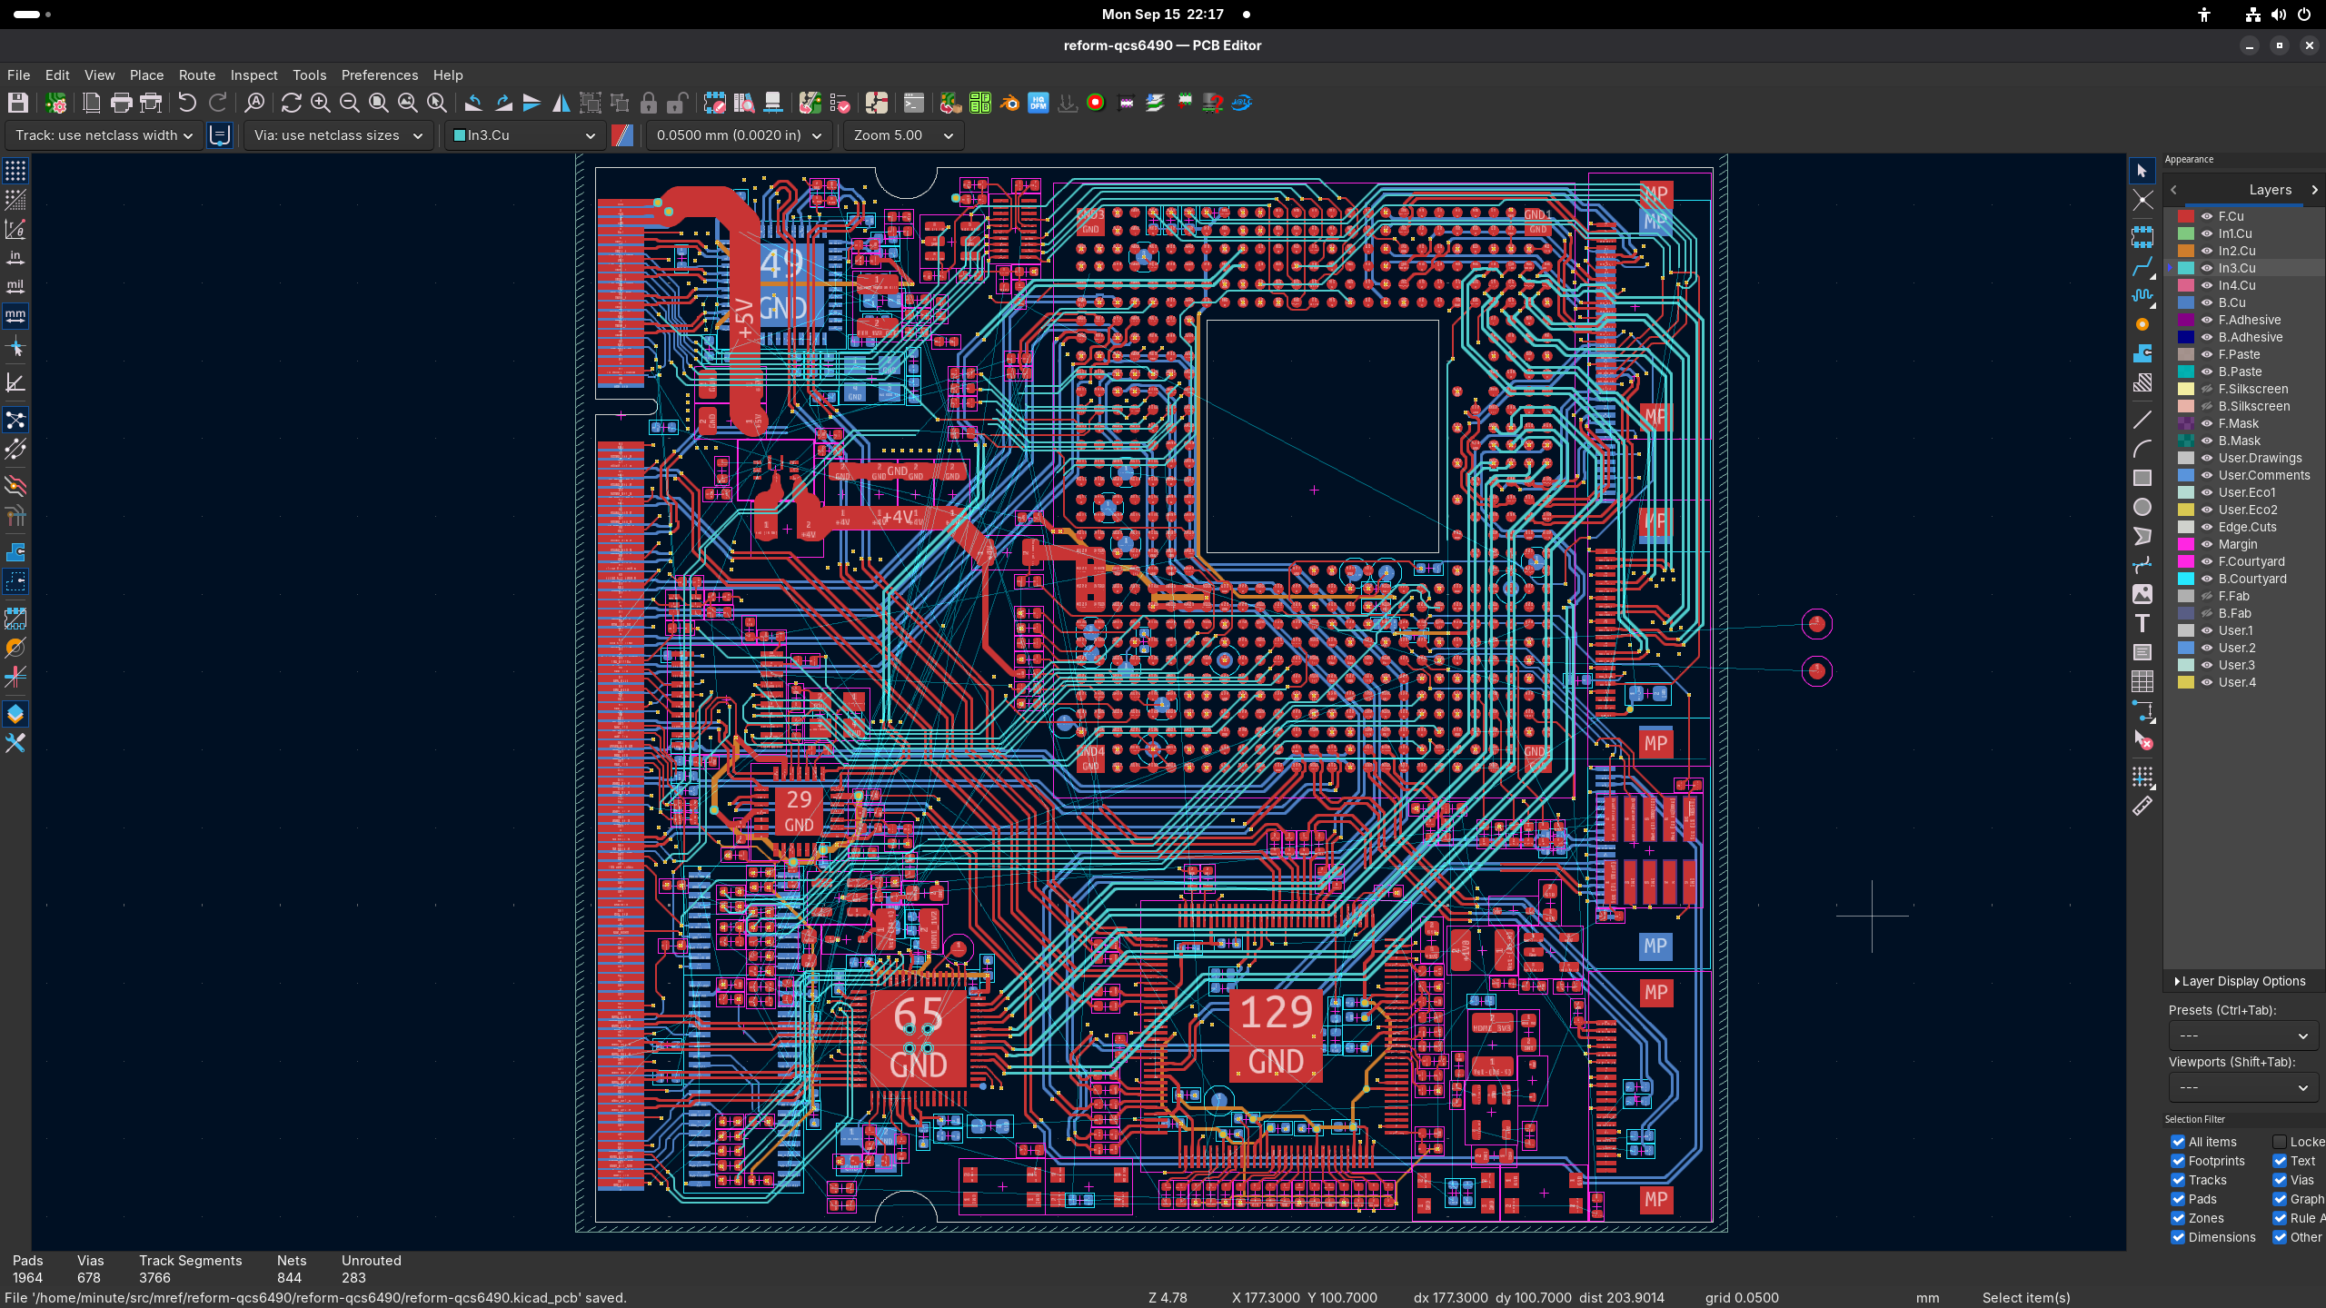
Task: Open the Route menu
Action: point(196,75)
